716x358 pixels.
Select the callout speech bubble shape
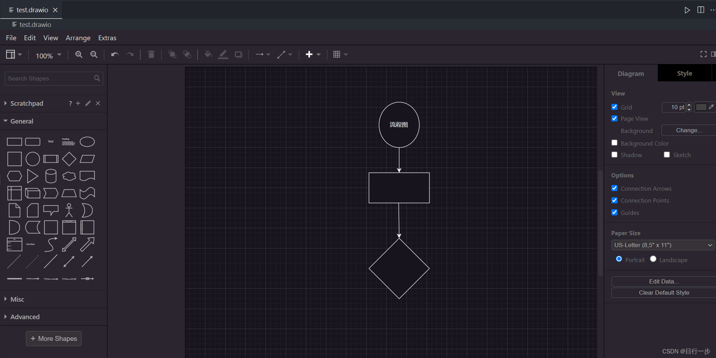click(x=51, y=210)
